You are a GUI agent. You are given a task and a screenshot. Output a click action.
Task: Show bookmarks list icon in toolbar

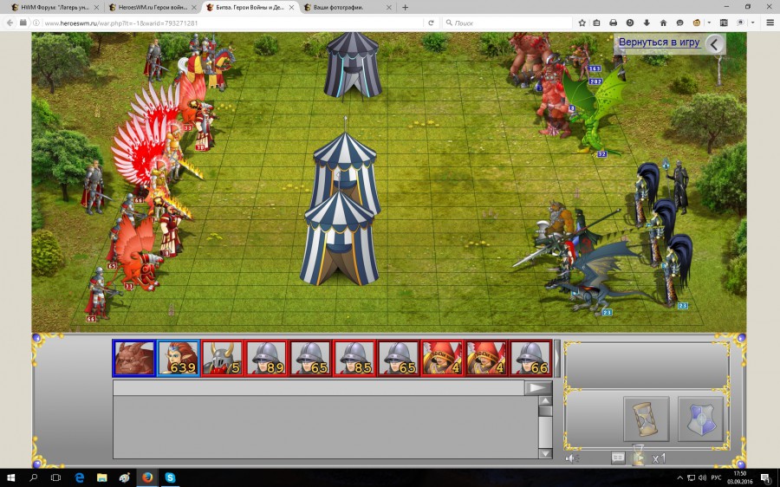click(x=597, y=23)
